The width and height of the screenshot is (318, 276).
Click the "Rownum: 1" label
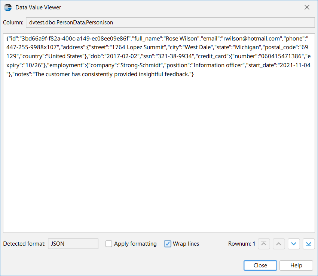point(242,244)
